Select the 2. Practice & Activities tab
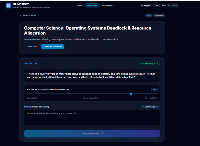 53,47
